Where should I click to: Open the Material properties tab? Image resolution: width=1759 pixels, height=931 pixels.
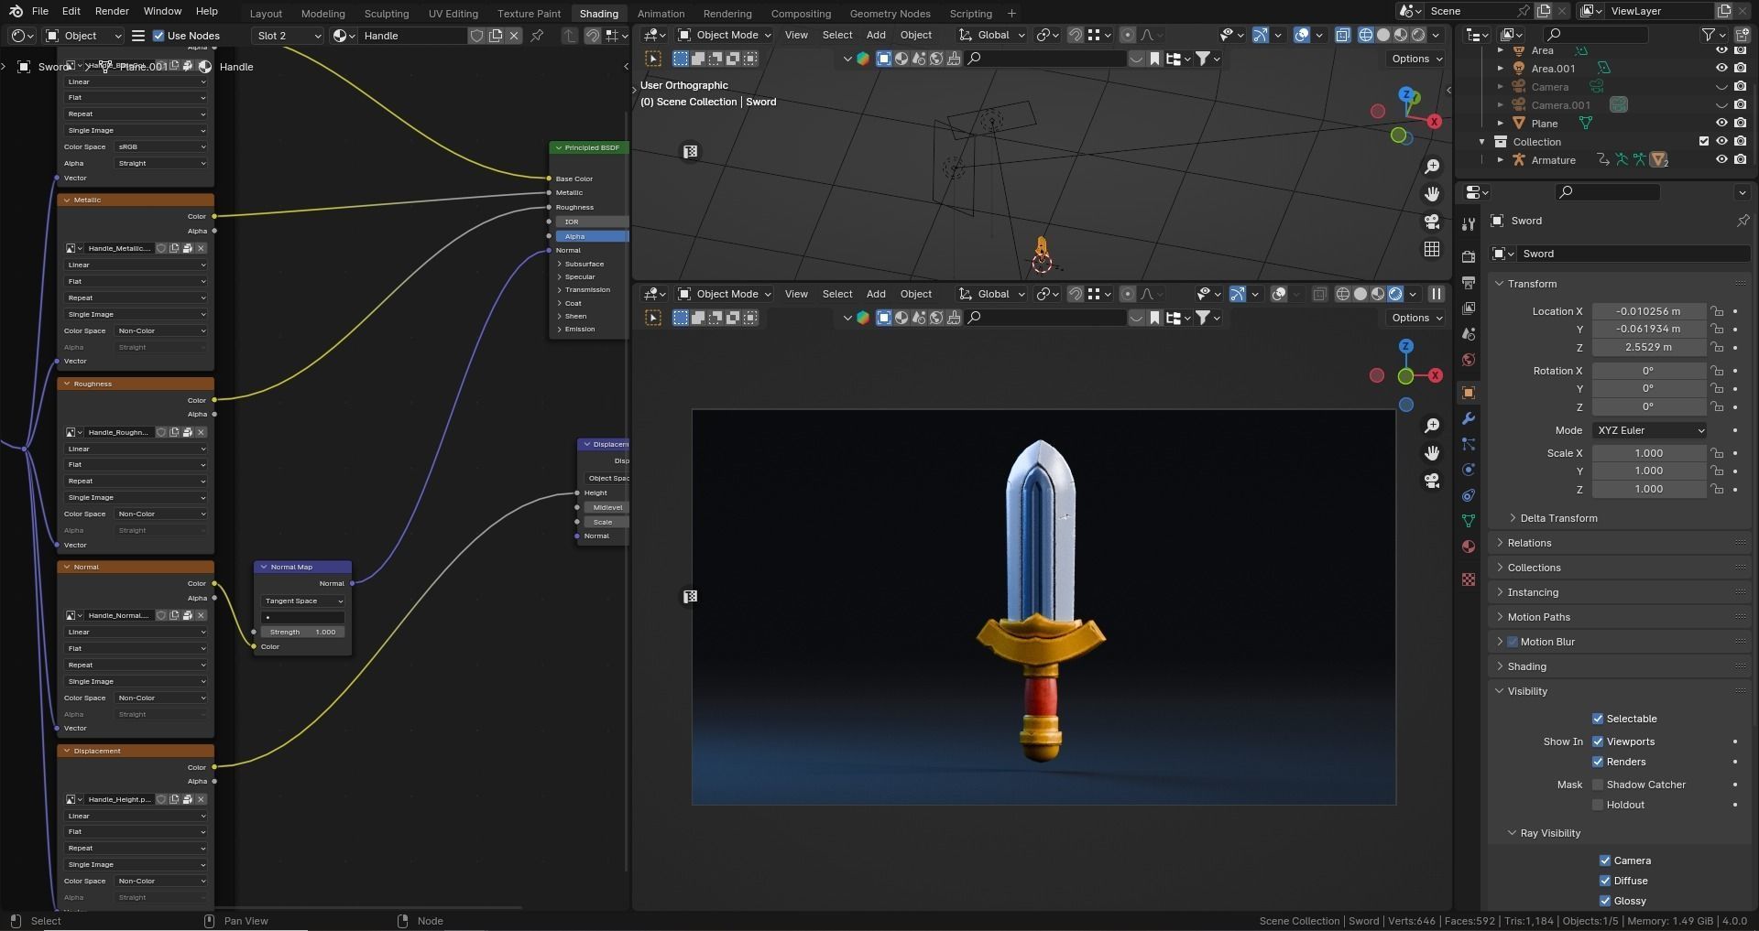(x=1469, y=547)
